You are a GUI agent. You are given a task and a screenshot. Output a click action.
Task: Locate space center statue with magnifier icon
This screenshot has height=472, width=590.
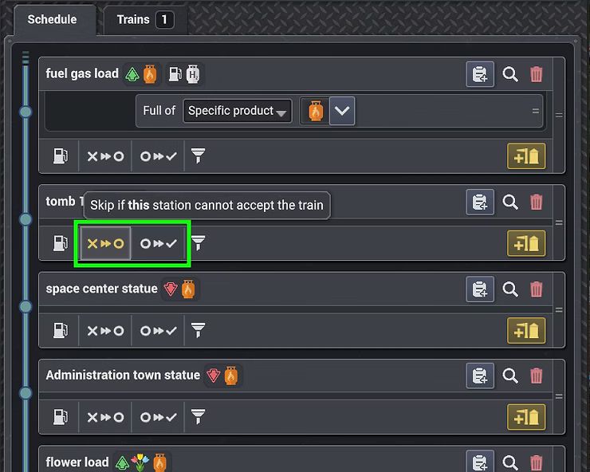click(x=509, y=289)
